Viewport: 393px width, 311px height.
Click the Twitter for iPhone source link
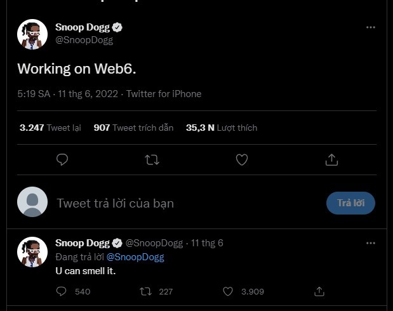tap(164, 94)
